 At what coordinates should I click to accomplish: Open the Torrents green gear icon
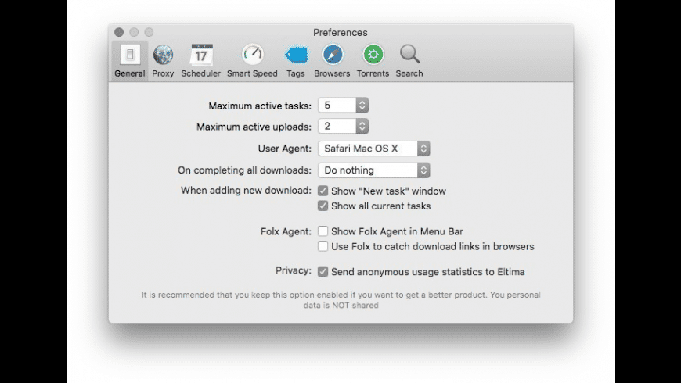pyautogui.click(x=373, y=55)
